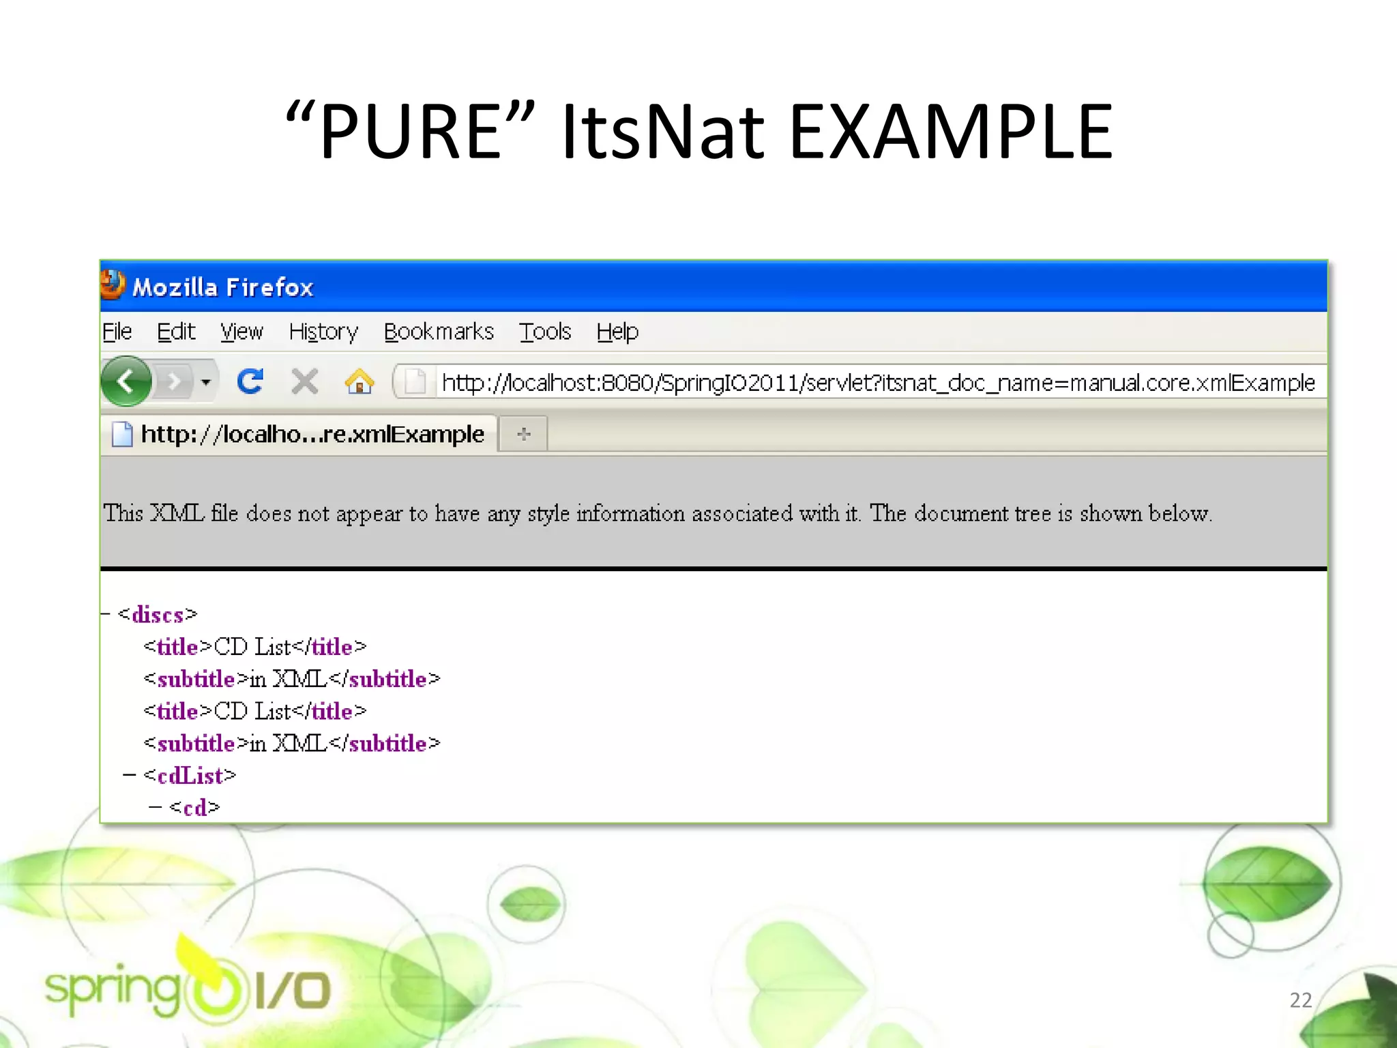The height and width of the screenshot is (1048, 1397).
Task: Open the Tools menu
Action: click(x=545, y=332)
